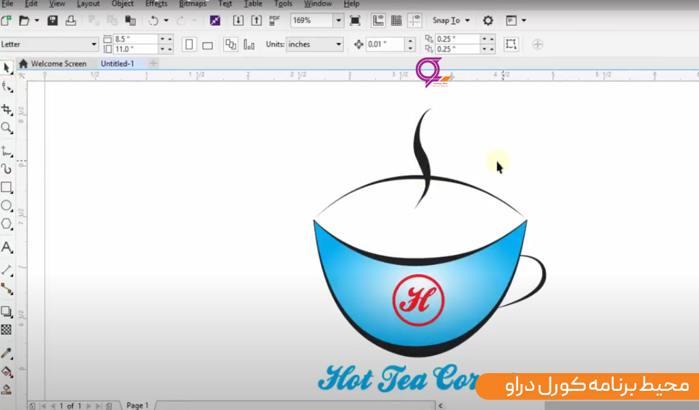Select the Polygon tool

pos(7,223)
